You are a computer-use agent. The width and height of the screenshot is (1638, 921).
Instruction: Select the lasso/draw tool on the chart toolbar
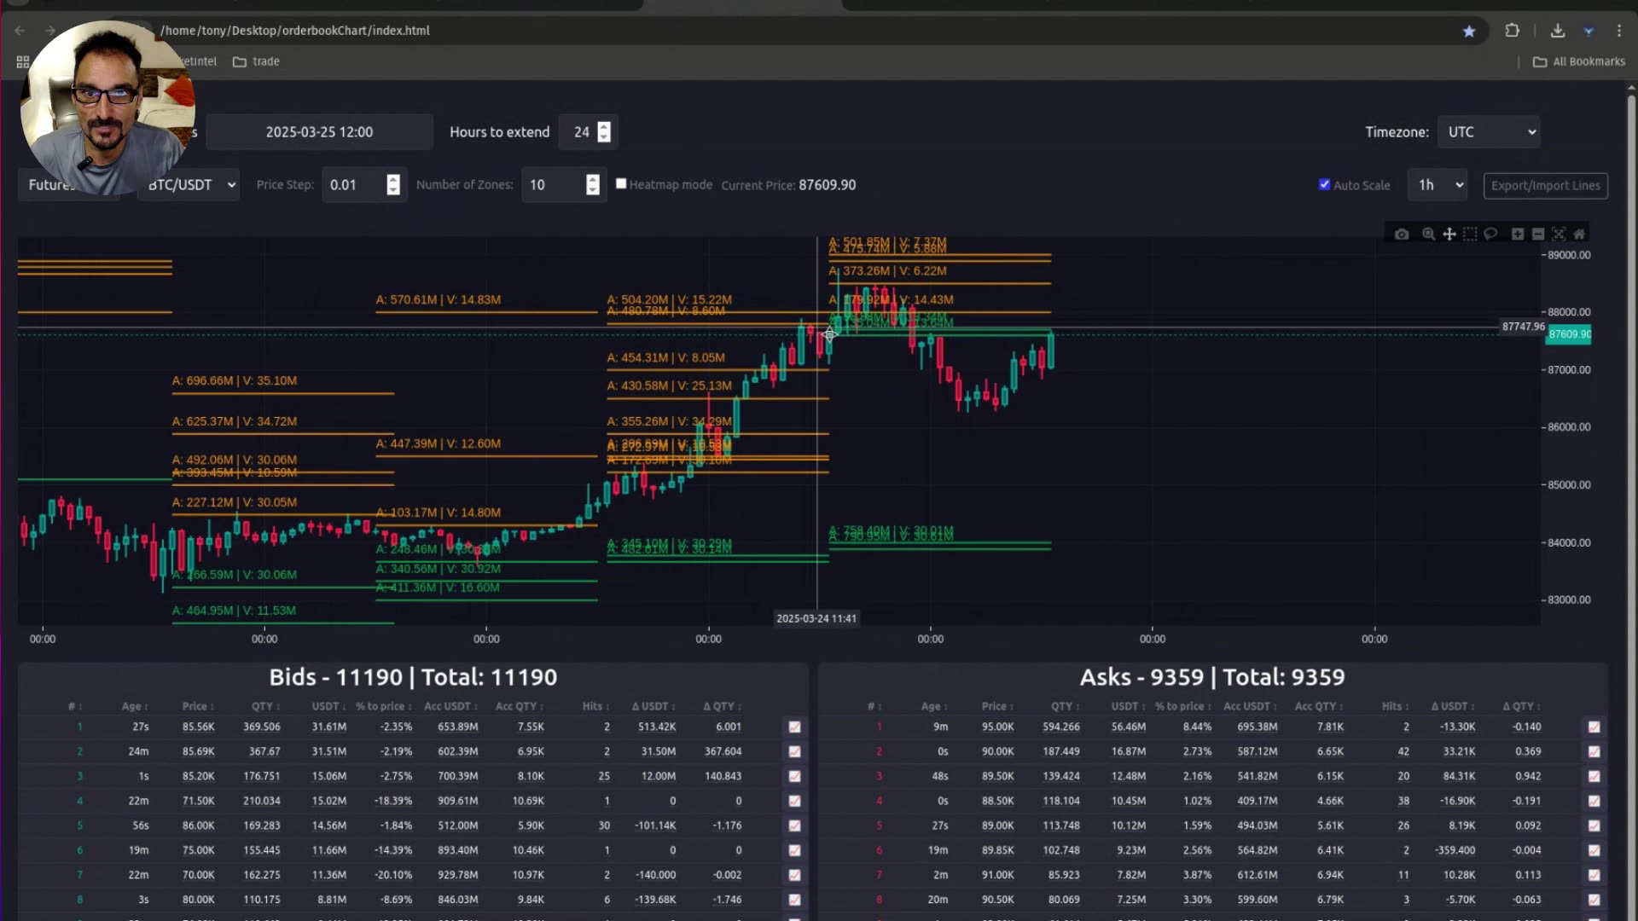coord(1490,234)
